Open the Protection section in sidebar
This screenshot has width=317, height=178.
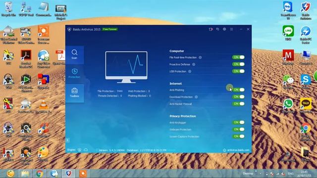point(74,74)
